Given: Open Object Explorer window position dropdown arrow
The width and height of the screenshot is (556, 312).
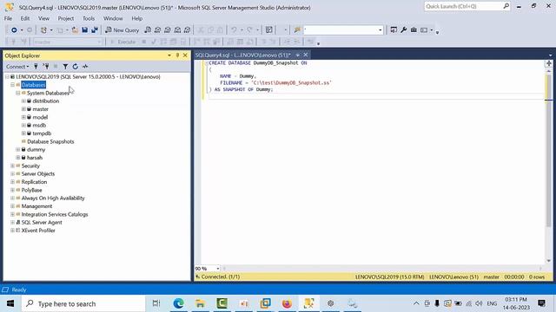Looking at the screenshot, I should click(169, 55).
